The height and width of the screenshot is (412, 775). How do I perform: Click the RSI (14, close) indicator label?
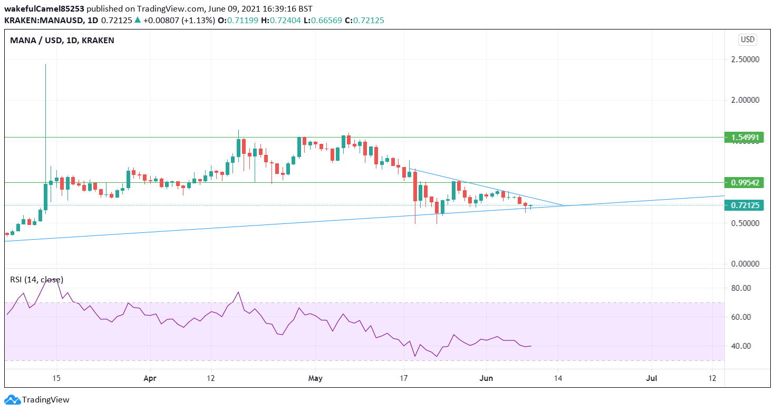[37, 280]
